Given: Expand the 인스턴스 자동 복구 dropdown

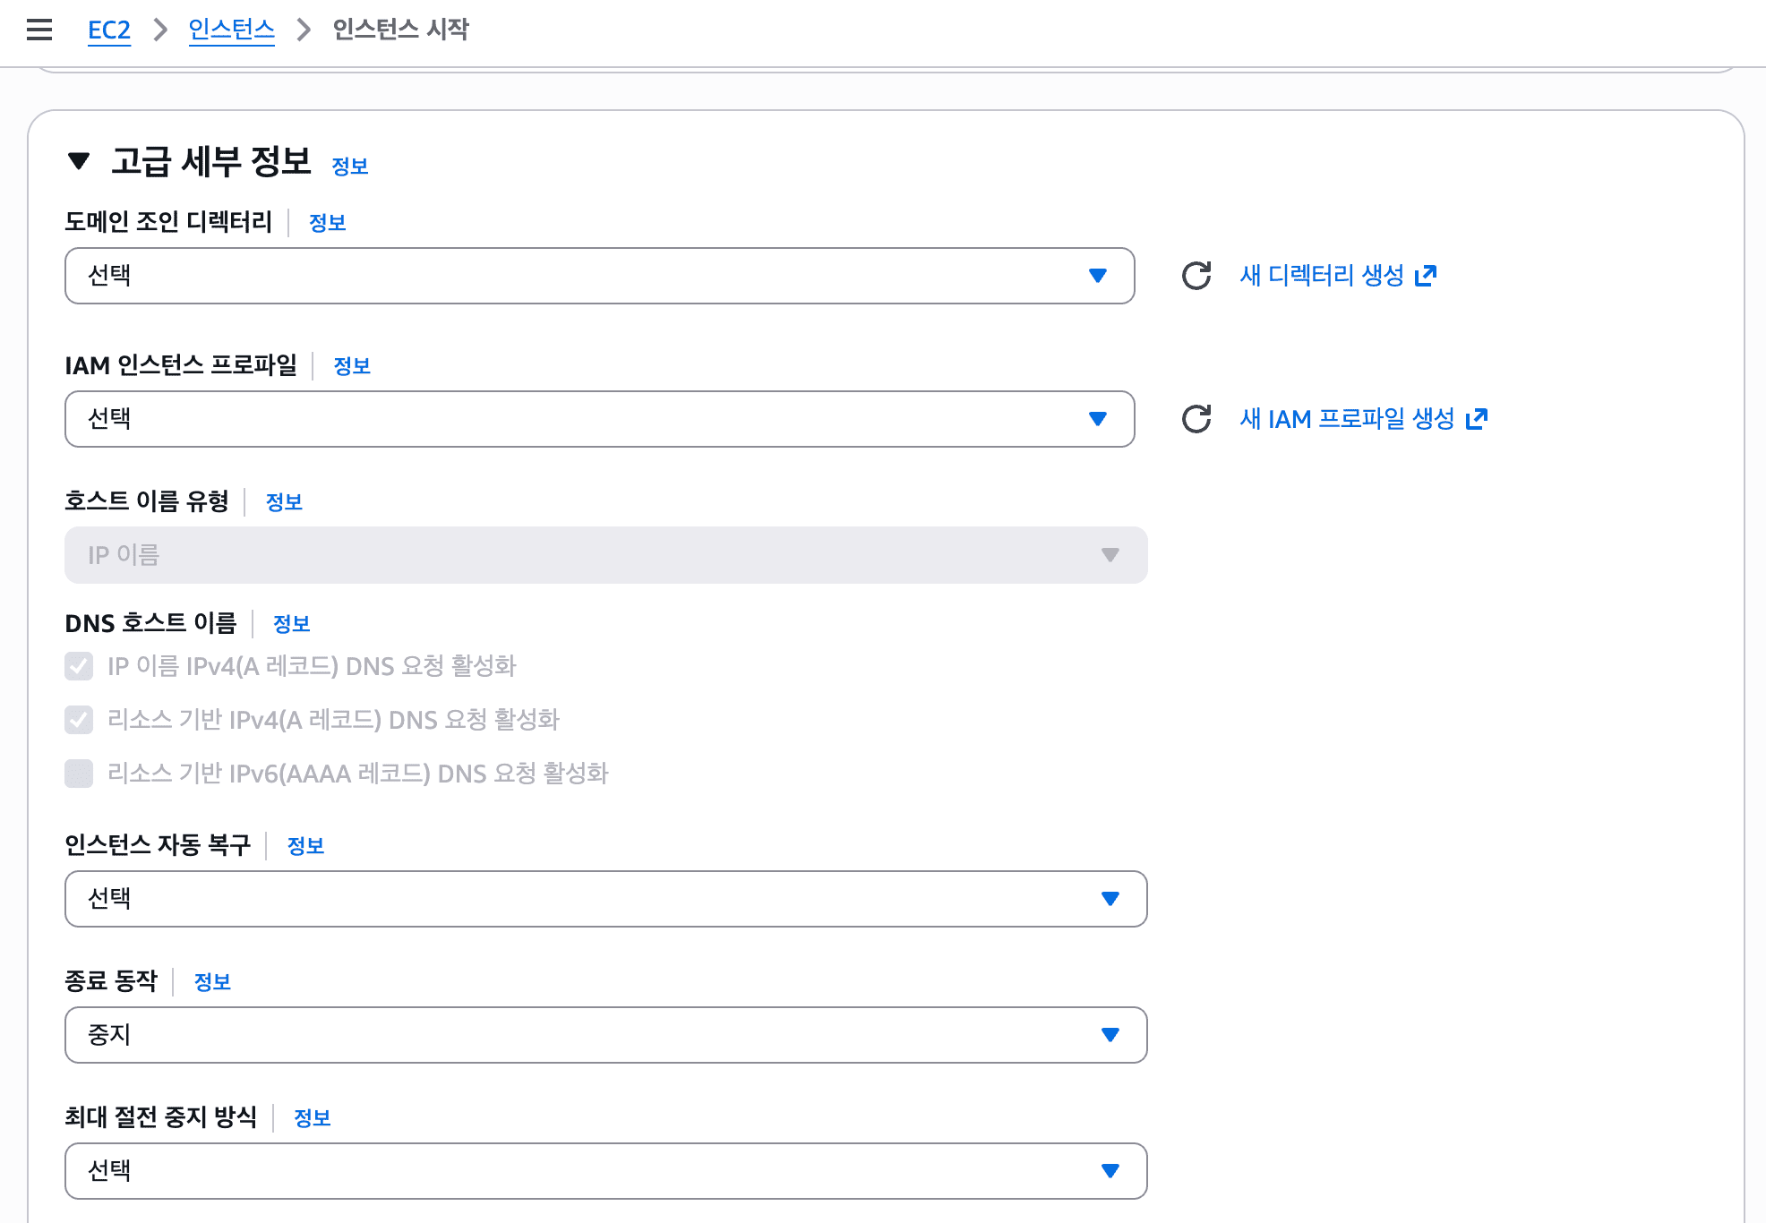Looking at the screenshot, I should point(605,899).
